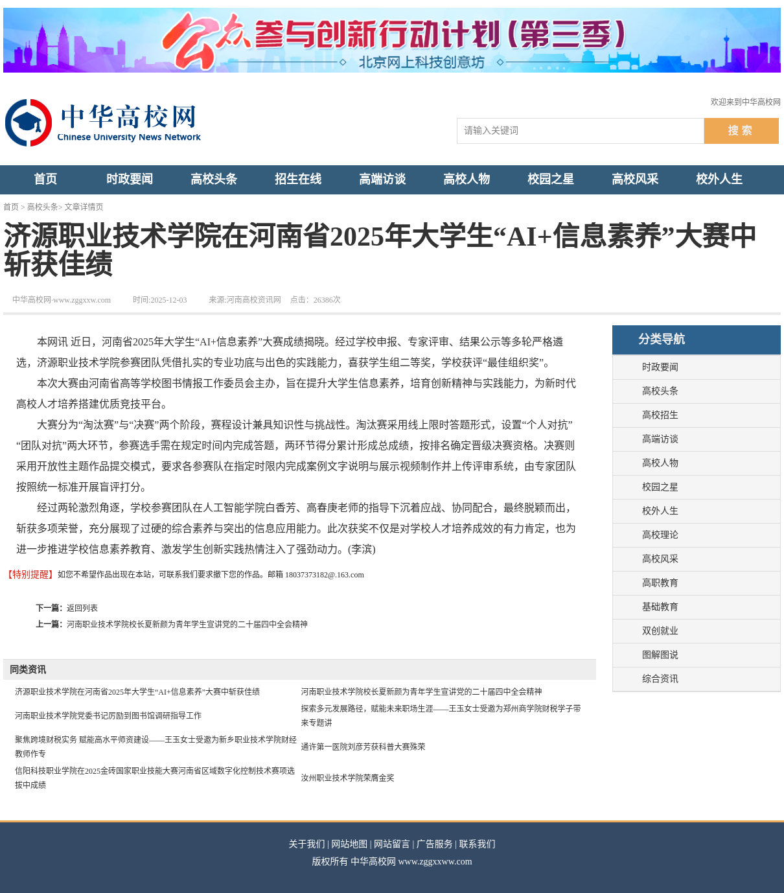Select 招生在线 navigation tab
Image resolution: width=784 pixels, height=893 pixels.
point(298,180)
